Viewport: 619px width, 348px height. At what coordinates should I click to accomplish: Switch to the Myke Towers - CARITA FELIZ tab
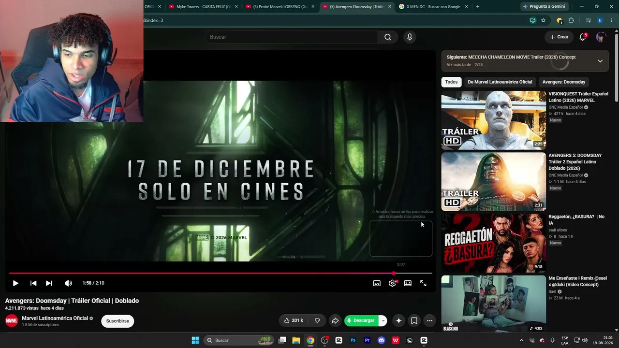(204, 7)
